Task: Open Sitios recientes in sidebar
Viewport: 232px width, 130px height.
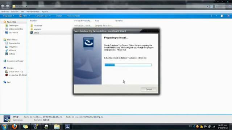Action: point(16,29)
